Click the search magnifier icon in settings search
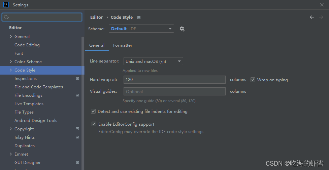The image size is (329, 170). coord(6,17)
